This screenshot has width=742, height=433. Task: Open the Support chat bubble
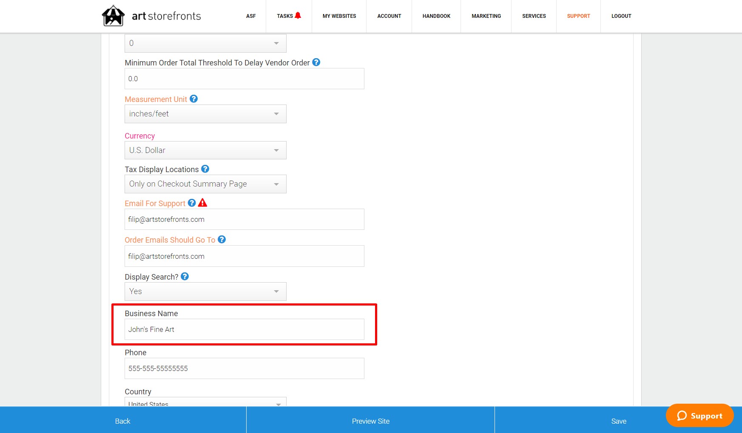click(x=699, y=416)
